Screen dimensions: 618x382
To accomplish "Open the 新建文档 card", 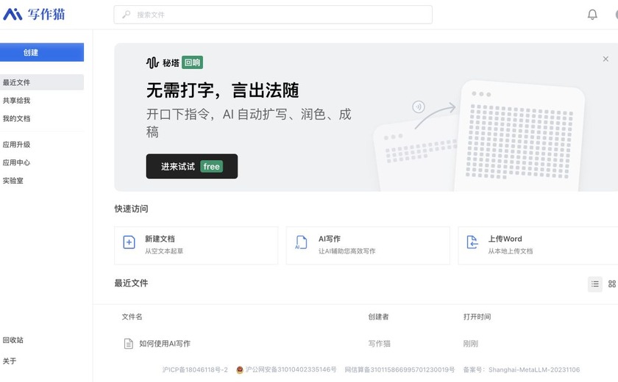I will point(196,245).
